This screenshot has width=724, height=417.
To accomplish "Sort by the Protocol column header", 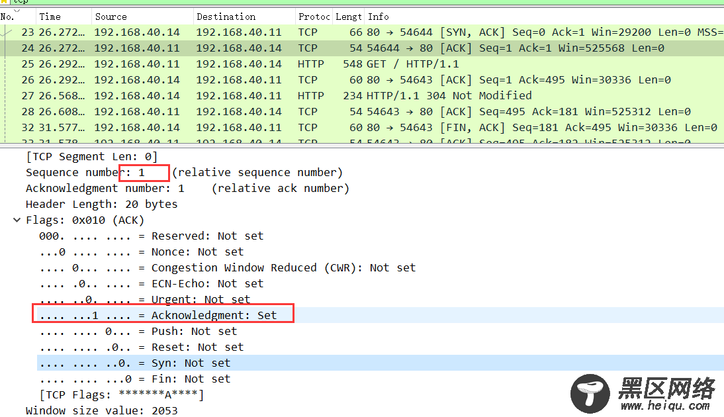I will pyautogui.click(x=314, y=17).
